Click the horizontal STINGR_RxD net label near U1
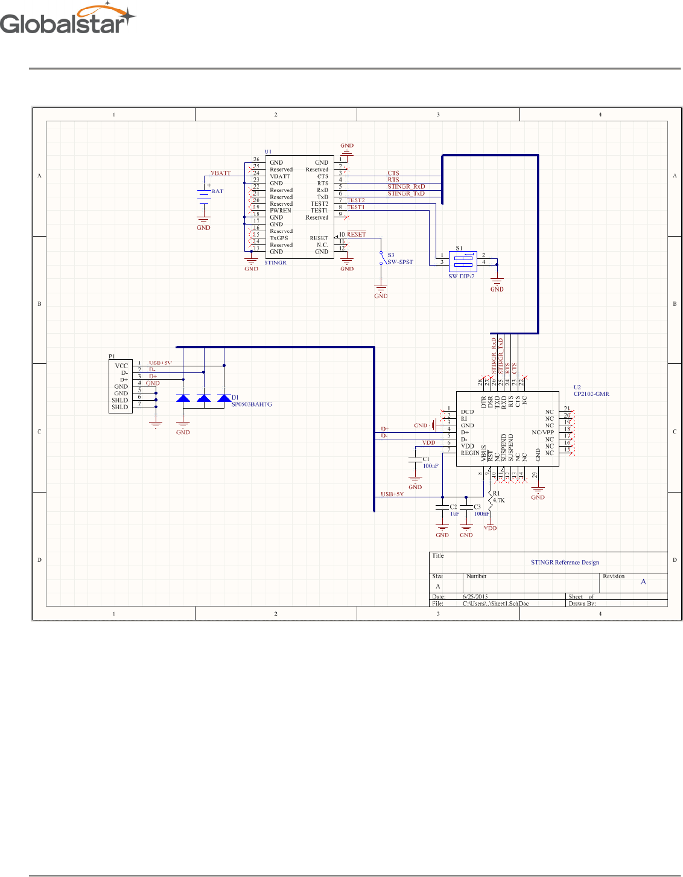Screen dimensions: 683x877 (406, 187)
